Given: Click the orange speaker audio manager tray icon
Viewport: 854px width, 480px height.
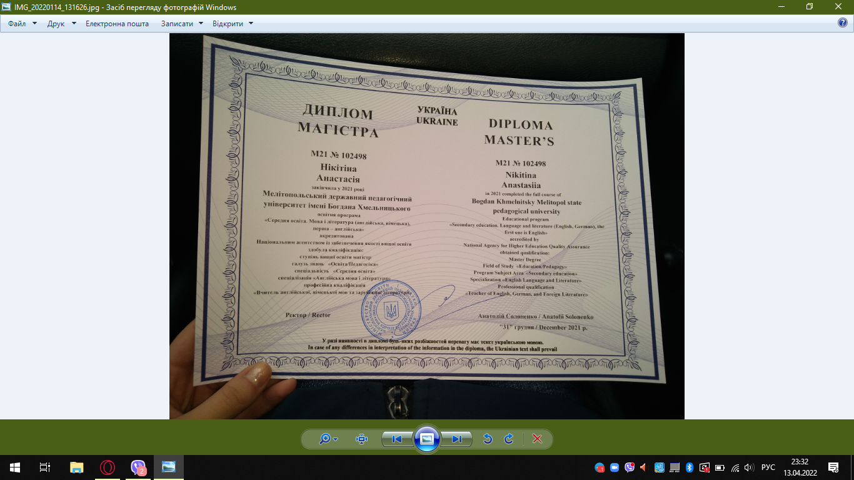Looking at the screenshot, I should tap(644, 467).
